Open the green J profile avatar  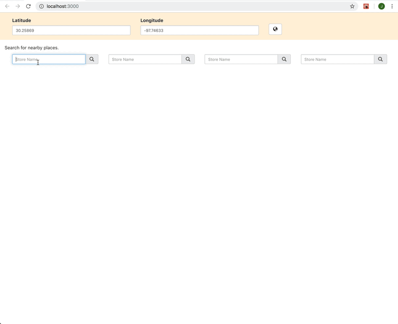click(382, 6)
